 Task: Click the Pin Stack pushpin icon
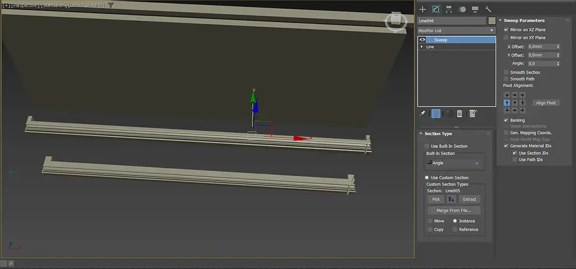pos(422,114)
